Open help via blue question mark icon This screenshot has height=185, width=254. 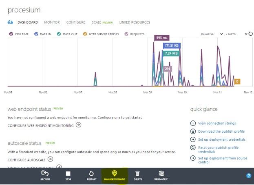249,176
